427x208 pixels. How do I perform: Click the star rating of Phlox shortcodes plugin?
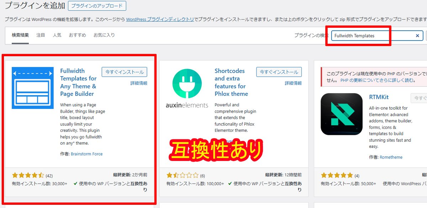[x=183, y=175]
